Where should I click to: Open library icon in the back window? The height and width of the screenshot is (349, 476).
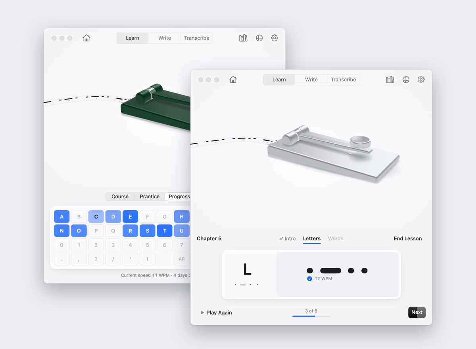pyautogui.click(x=243, y=38)
